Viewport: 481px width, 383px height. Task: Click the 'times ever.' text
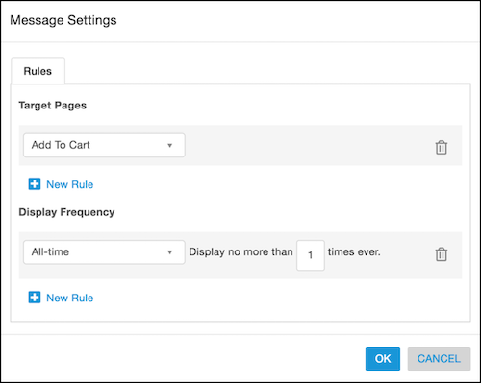pos(354,251)
